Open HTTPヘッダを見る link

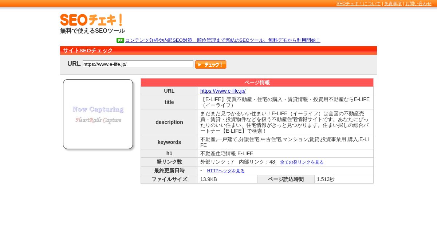coord(226,171)
